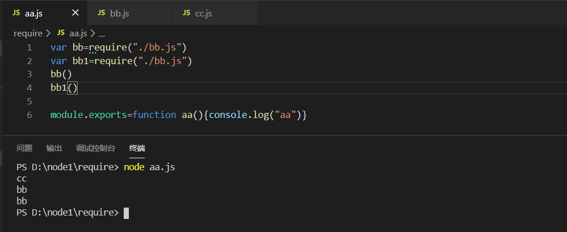This screenshot has height=232, width=567.
Task: Click the 'cc' output line in terminal
Action: 22,179
